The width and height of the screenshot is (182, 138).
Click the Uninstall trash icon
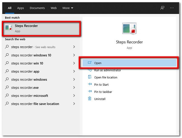89,99
